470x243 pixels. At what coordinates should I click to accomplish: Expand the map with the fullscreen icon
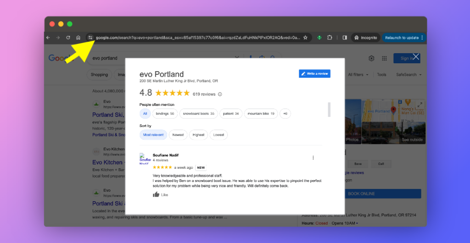420,105
